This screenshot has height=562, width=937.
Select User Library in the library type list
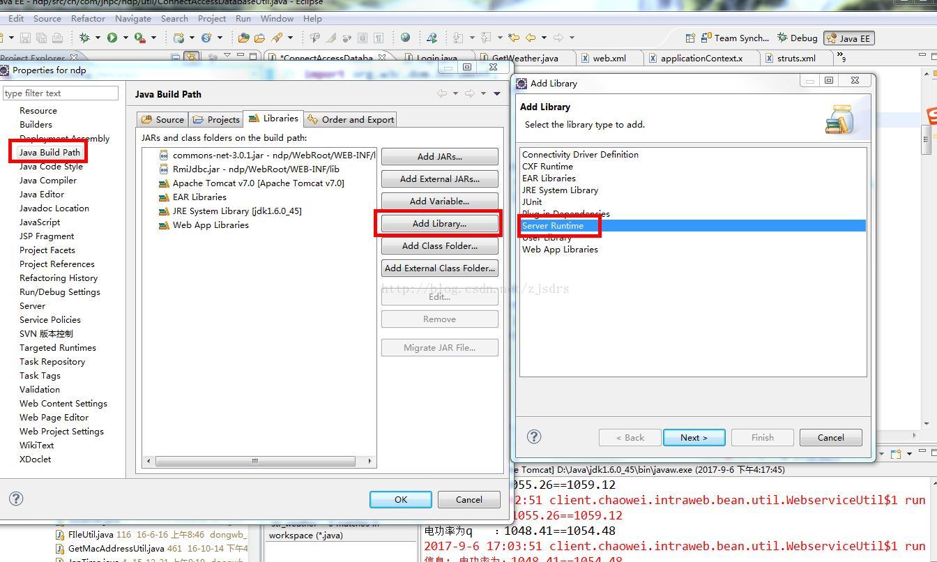[547, 237]
